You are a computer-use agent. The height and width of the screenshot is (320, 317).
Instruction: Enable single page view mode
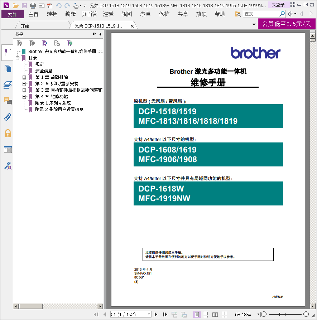[197, 315]
